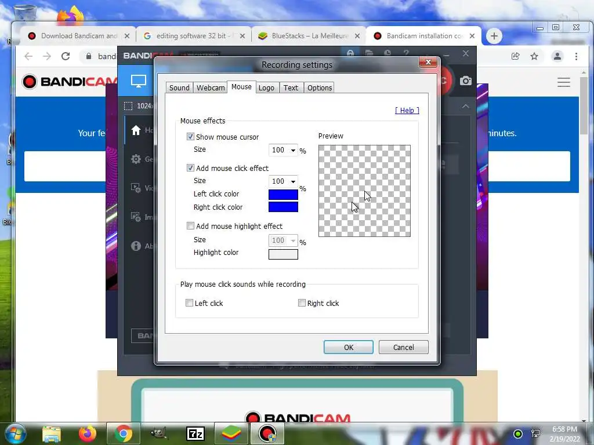Confirm settings with OK button

pos(349,348)
